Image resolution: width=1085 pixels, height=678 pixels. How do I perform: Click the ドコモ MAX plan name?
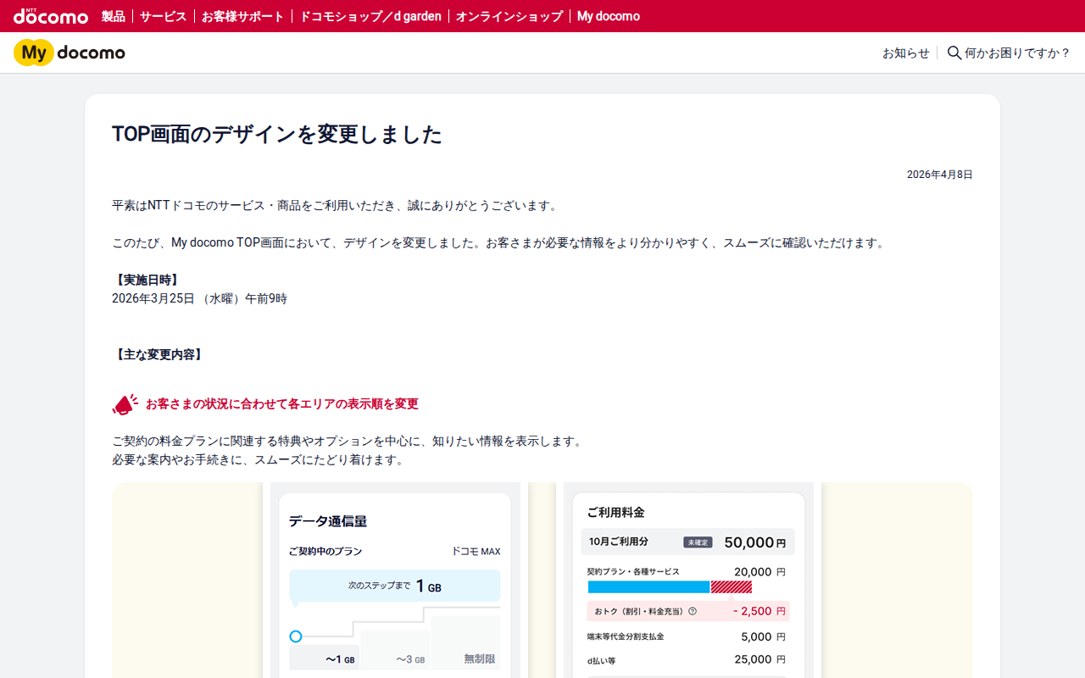pos(476,552)
